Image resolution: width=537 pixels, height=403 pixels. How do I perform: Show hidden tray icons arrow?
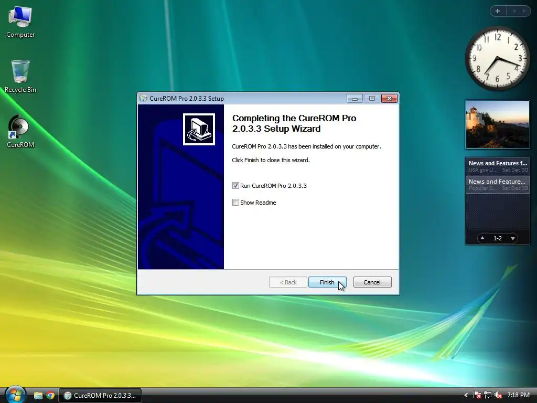coord(466,396)
